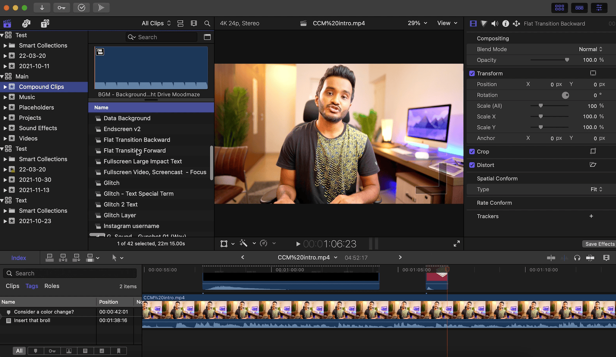Screen dimensions: 616x357
Task: Collapse the Main library
Action: 2,77
